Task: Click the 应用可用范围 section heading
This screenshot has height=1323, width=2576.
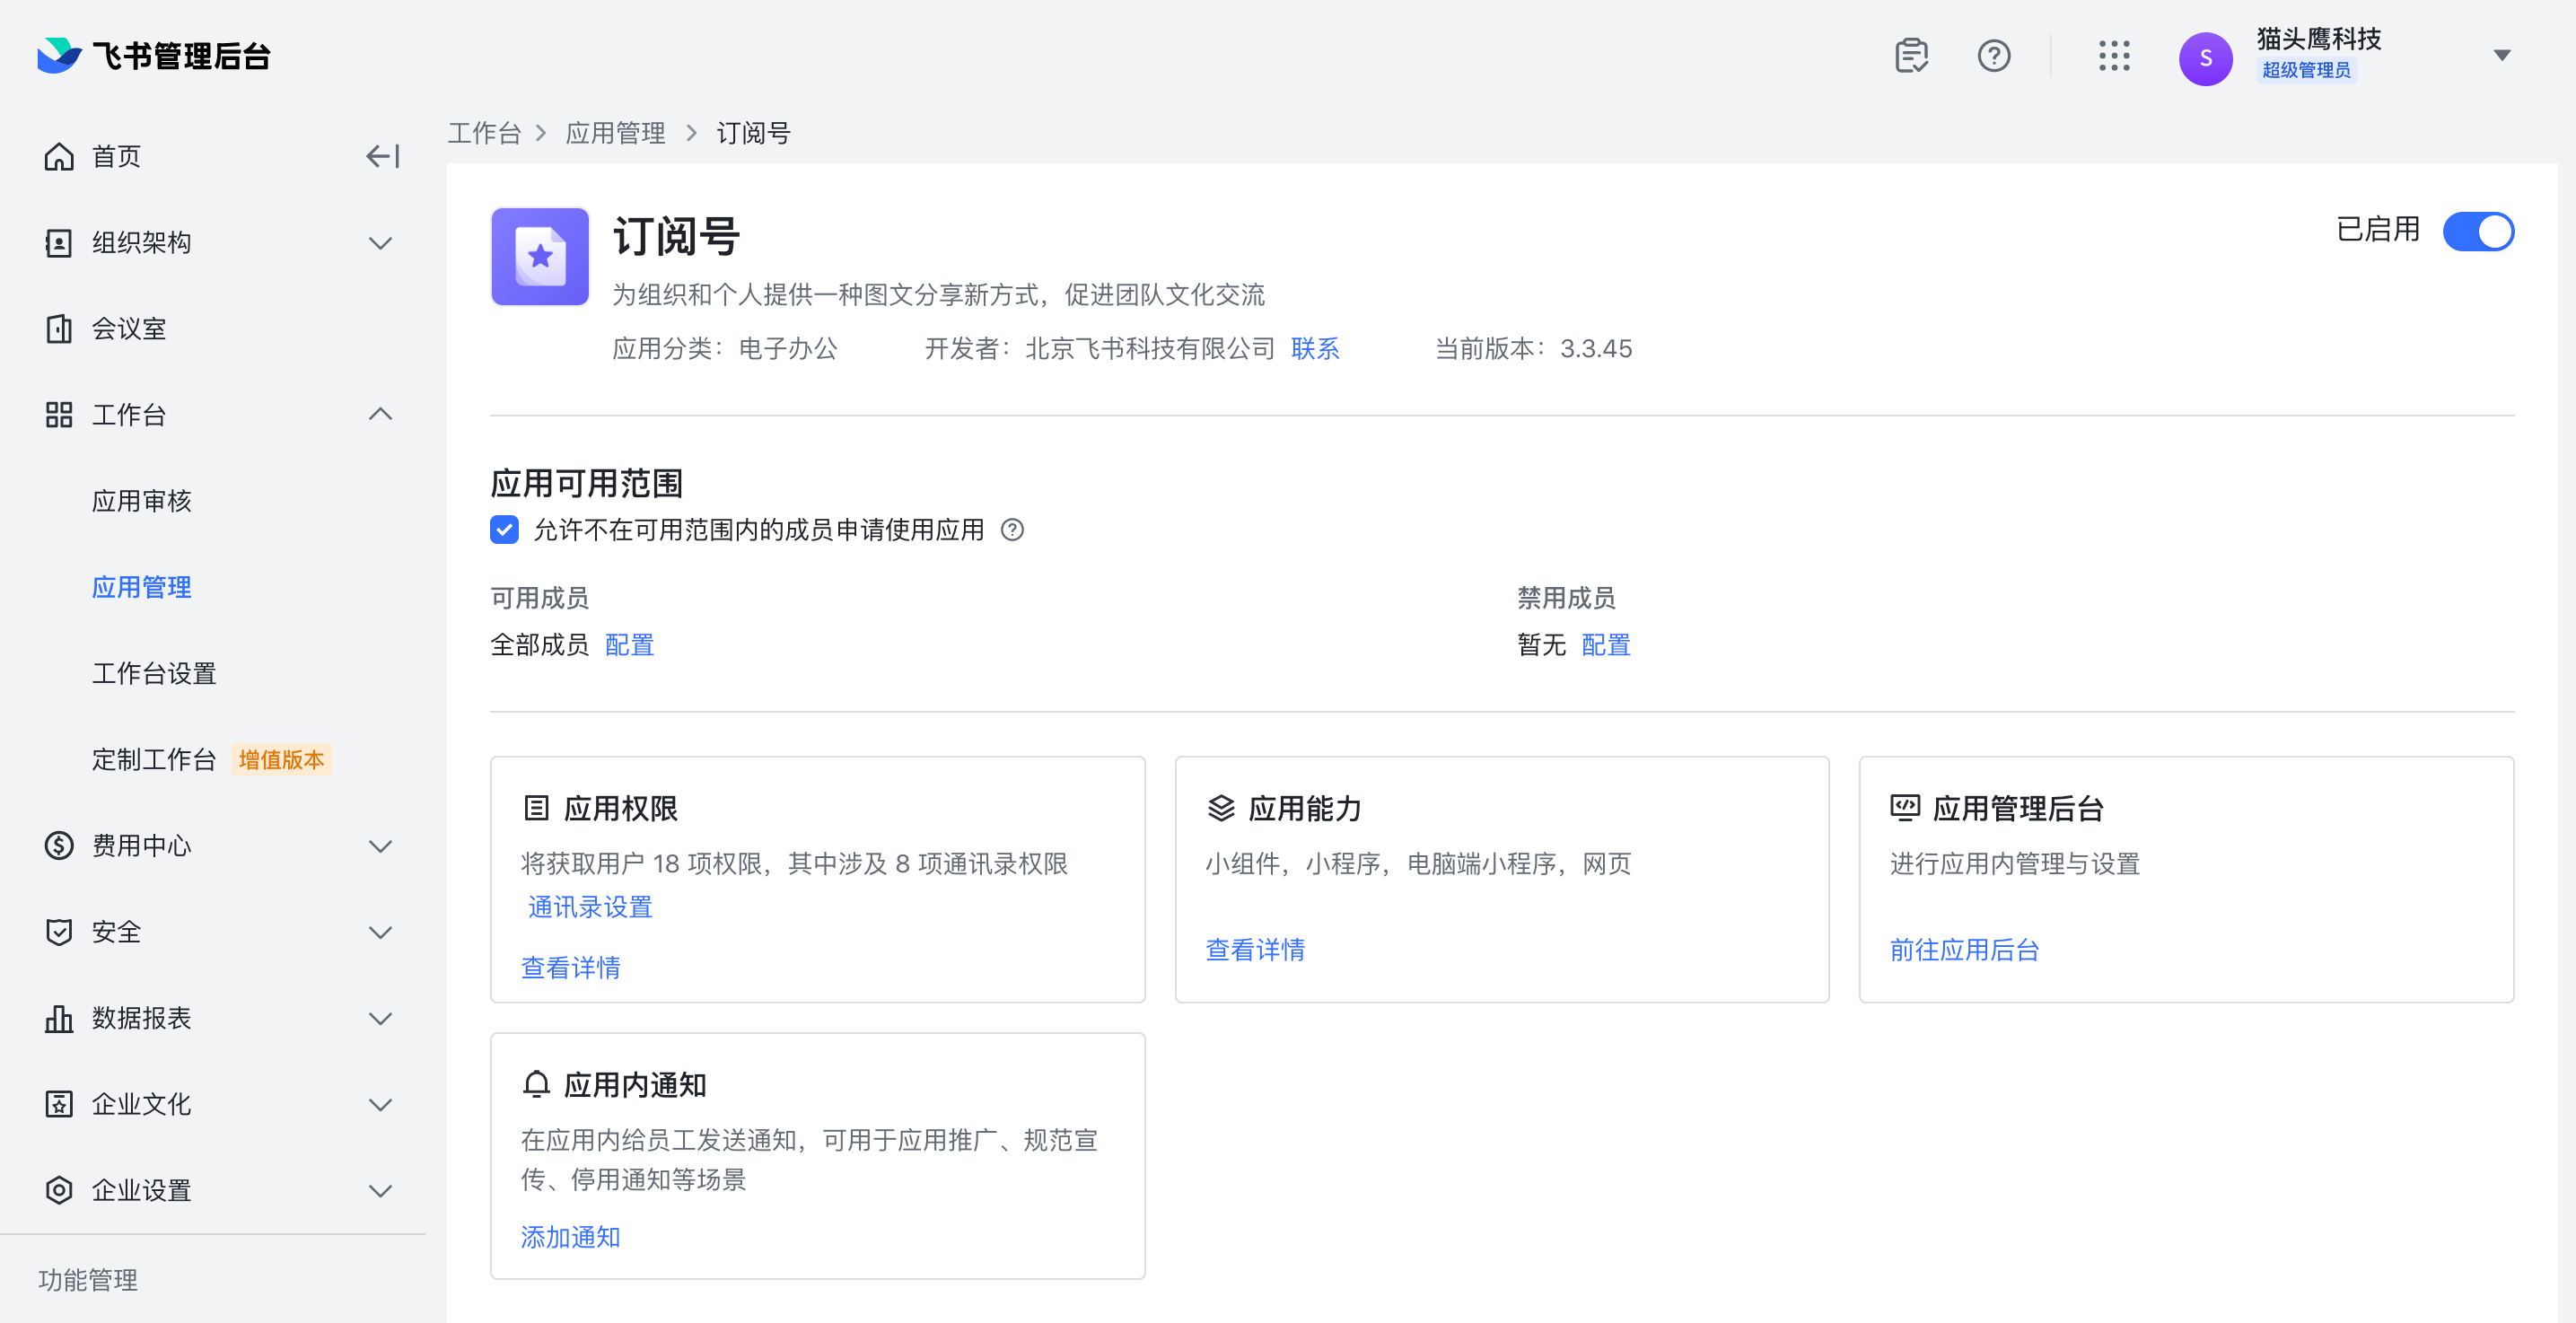Action: 586,483
